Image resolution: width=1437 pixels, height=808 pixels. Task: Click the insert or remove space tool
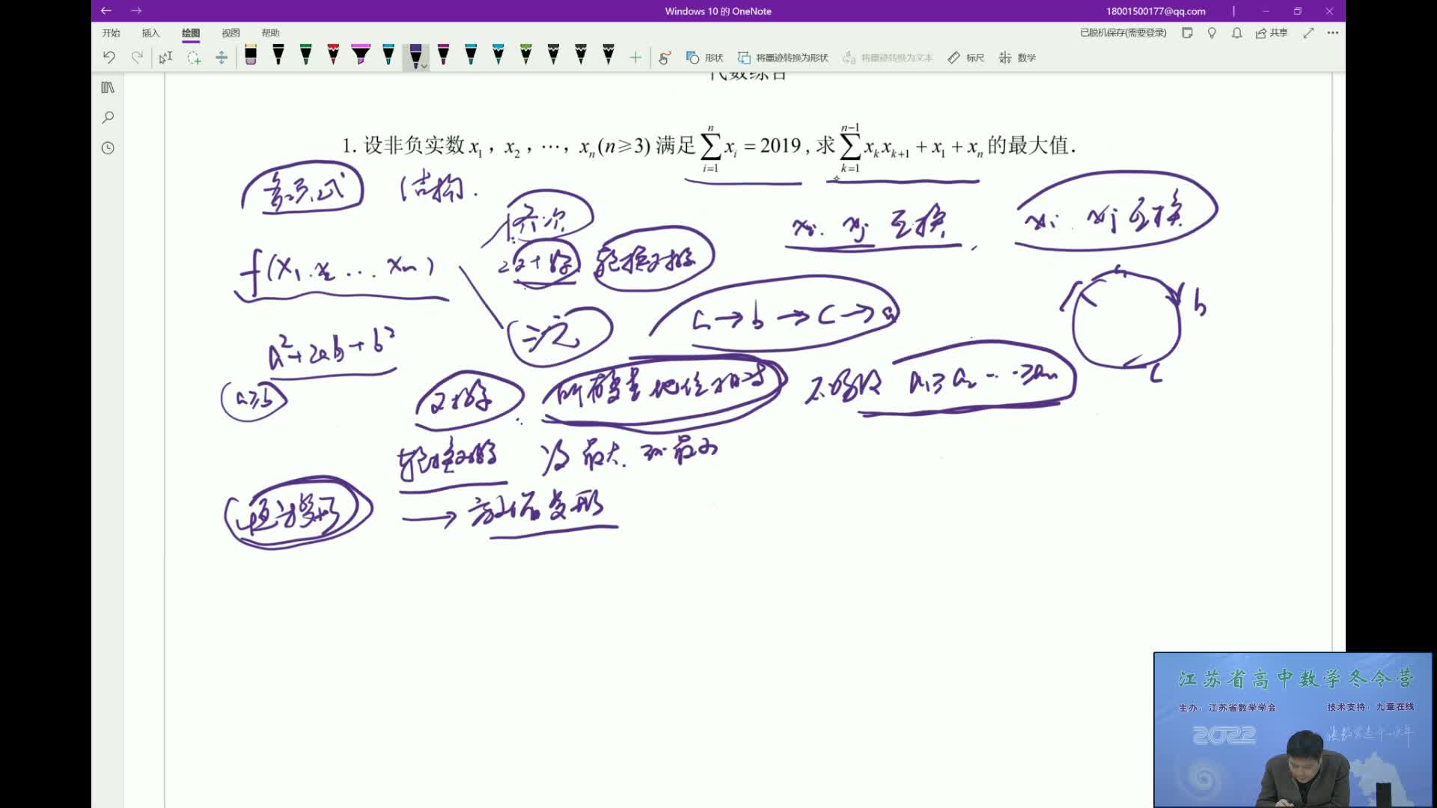222,58
